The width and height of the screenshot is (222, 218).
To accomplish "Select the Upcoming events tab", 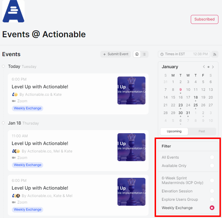I will tap(174, 131).
